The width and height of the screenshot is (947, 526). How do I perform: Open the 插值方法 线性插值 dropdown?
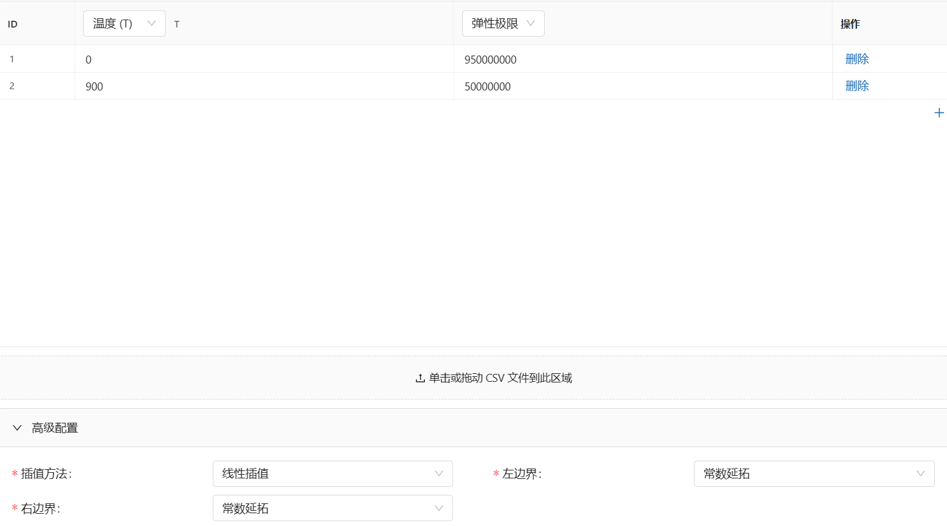pos(333,473)
